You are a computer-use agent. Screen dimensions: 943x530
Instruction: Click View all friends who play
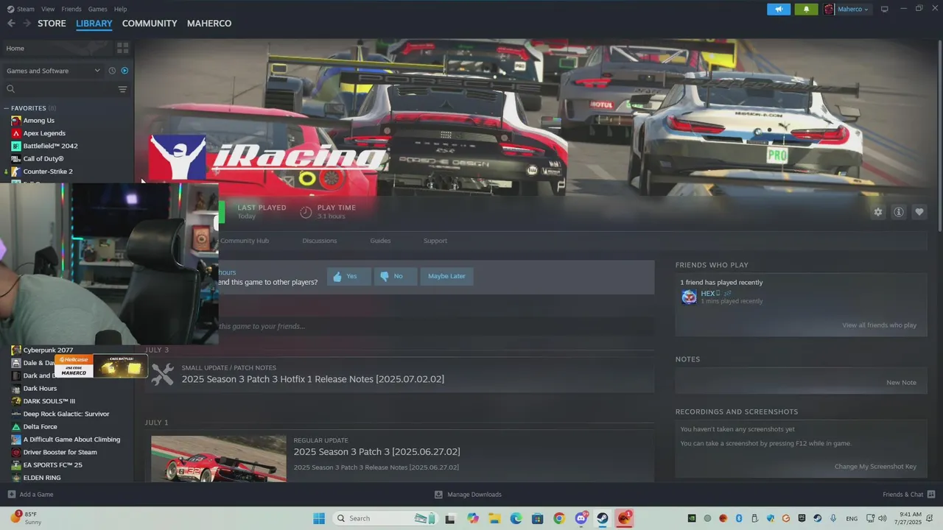coord(879,325)
